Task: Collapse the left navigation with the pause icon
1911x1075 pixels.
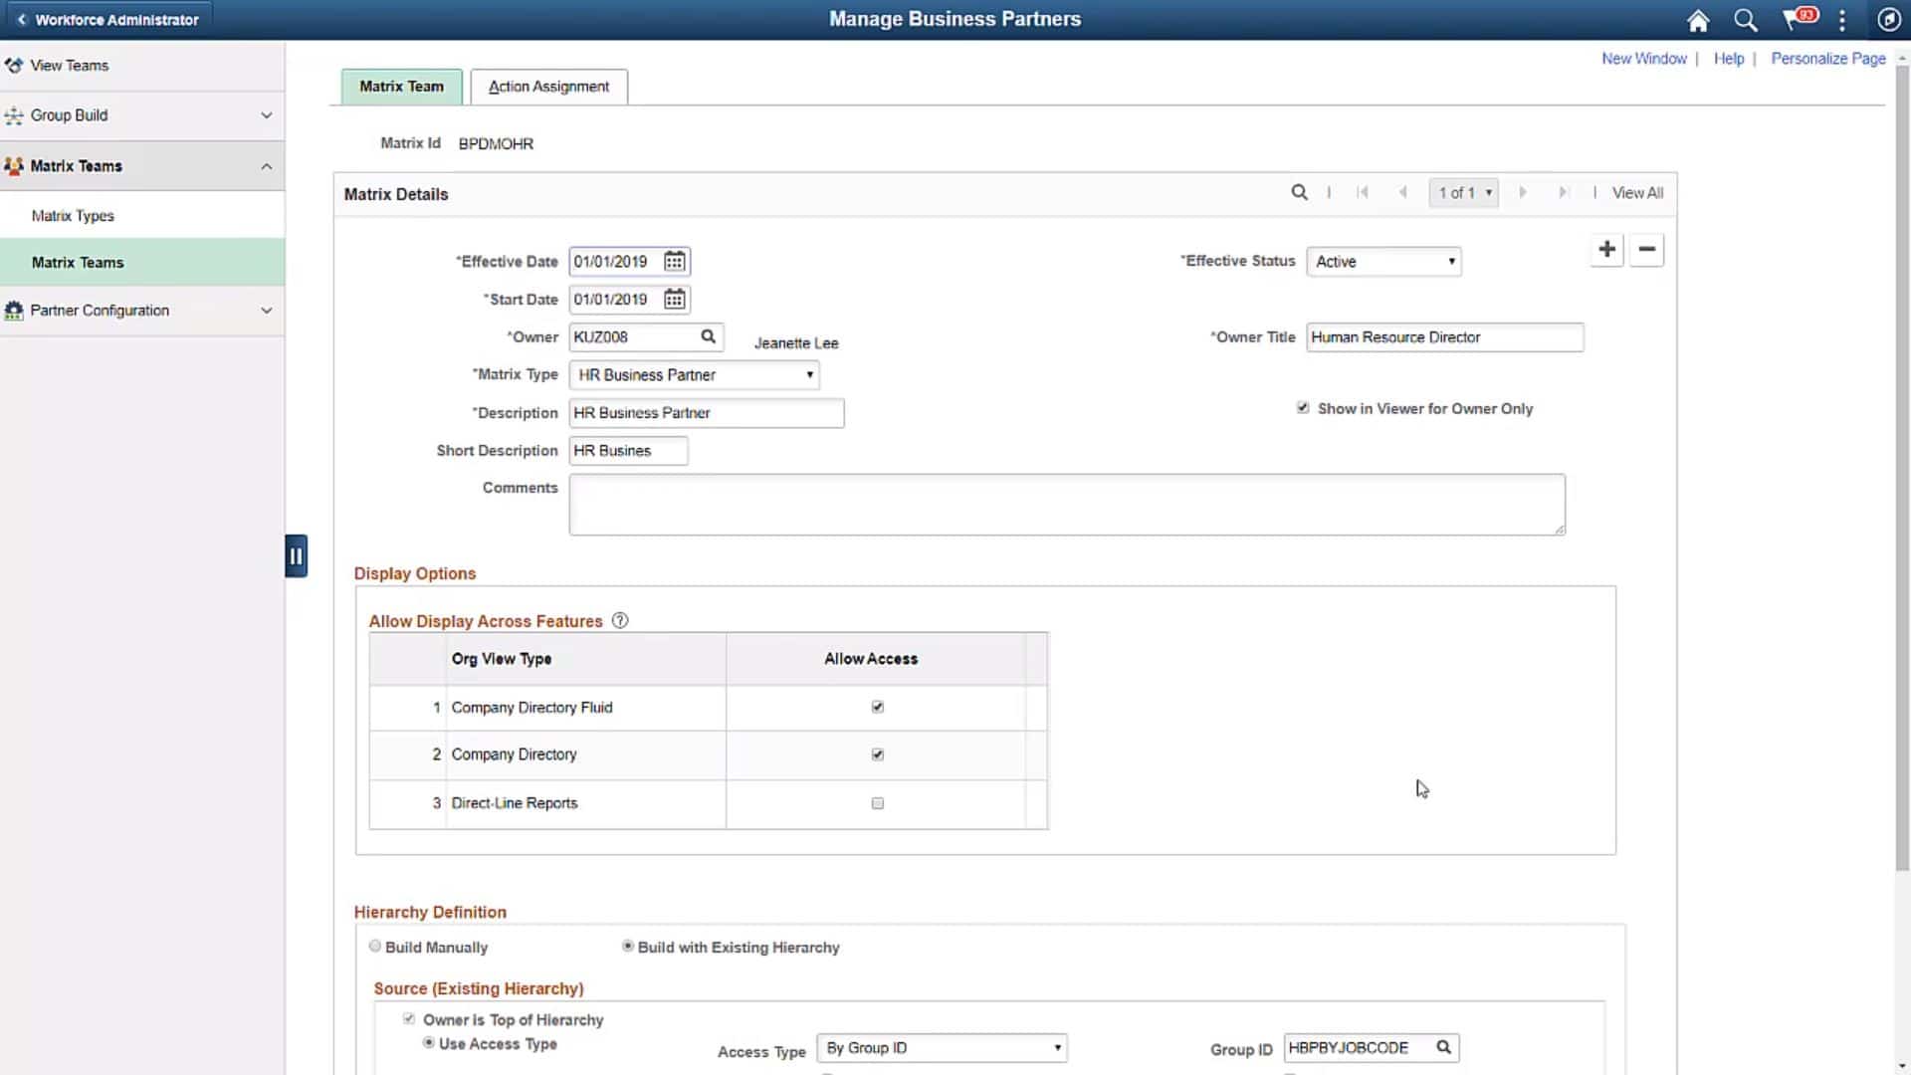Action: point(296,555)
